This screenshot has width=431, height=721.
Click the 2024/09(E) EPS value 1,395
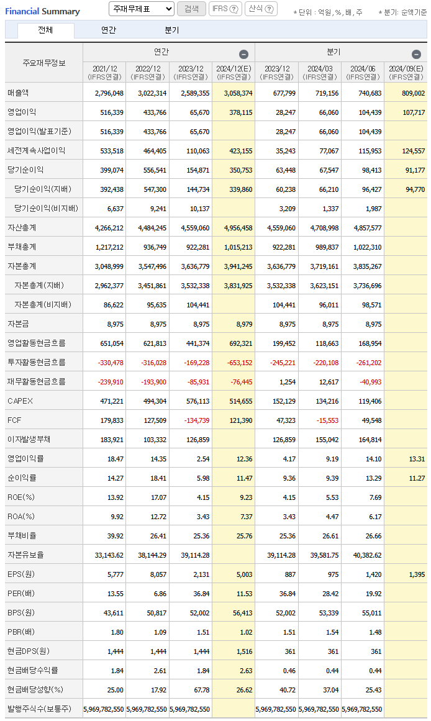tap(417, 575)
